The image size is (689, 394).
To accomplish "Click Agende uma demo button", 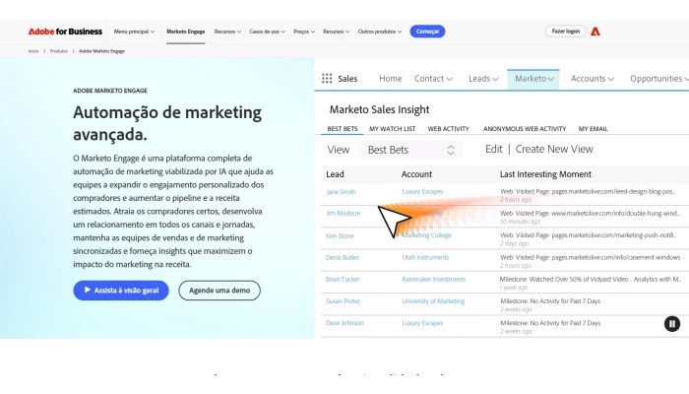I will [219, 291].
